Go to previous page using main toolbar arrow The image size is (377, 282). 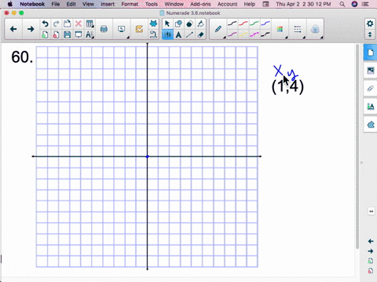click(x=13, y=29)
